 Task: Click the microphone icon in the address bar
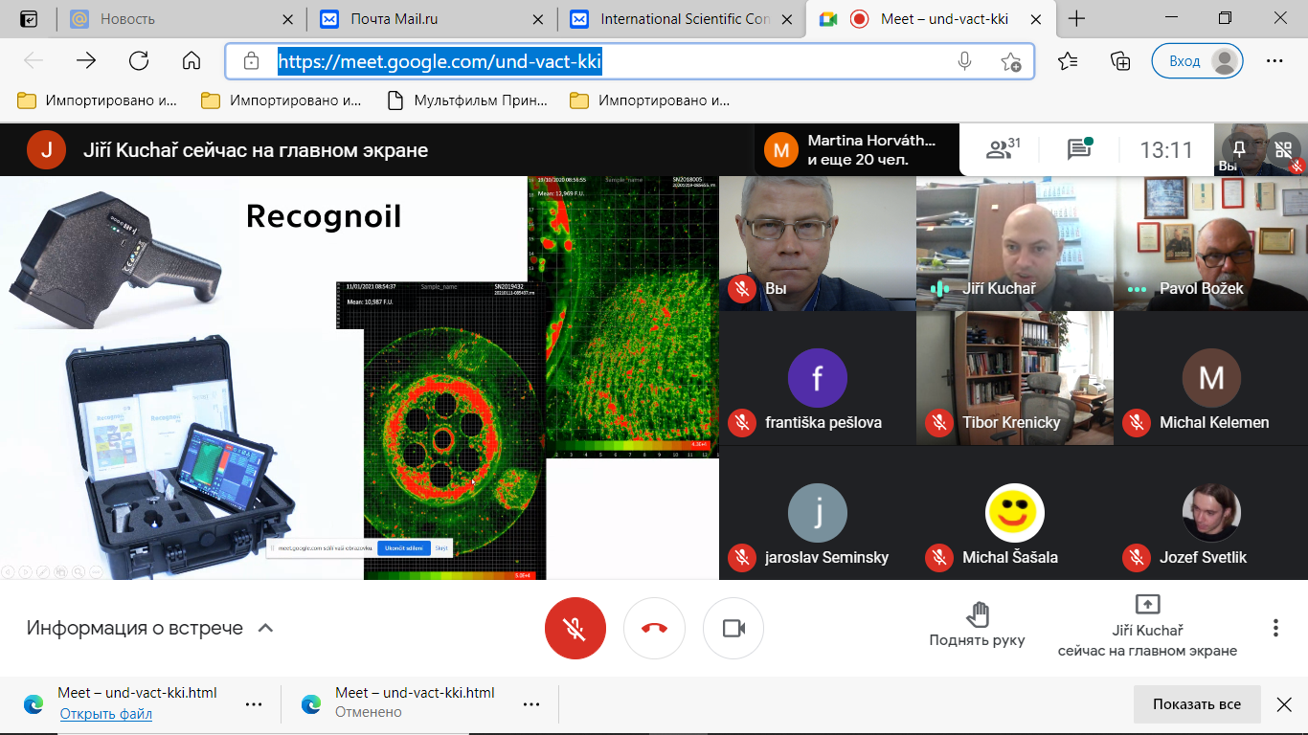(x=965, y=61)
